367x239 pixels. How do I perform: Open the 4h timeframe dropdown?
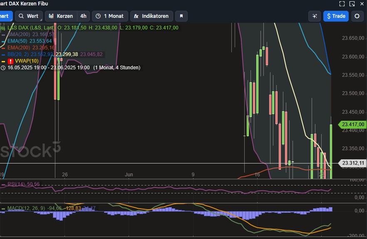[82, 16]
